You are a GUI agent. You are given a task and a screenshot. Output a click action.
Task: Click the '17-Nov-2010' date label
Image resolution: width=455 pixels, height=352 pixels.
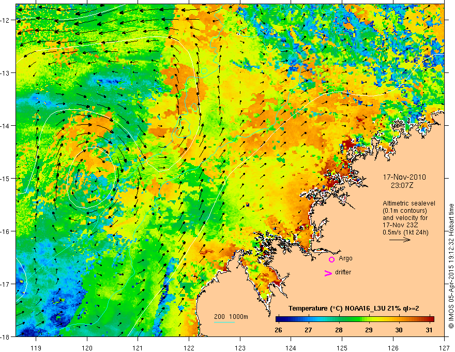404,177
